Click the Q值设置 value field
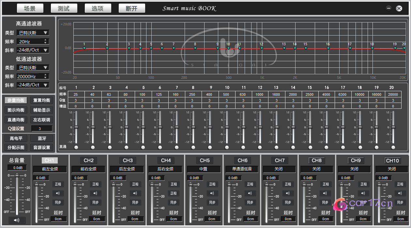The image size is (411, 228). 42,129
